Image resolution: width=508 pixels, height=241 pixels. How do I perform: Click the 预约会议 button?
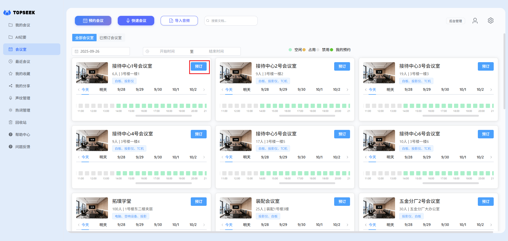click(x=93, y=21)
